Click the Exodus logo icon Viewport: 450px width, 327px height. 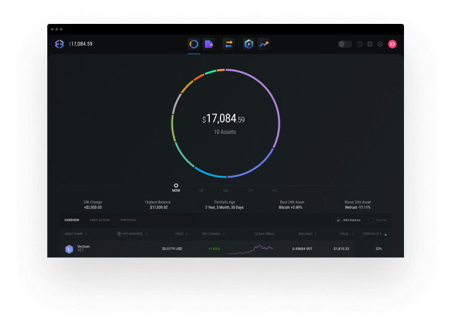(x=59, y=44)
